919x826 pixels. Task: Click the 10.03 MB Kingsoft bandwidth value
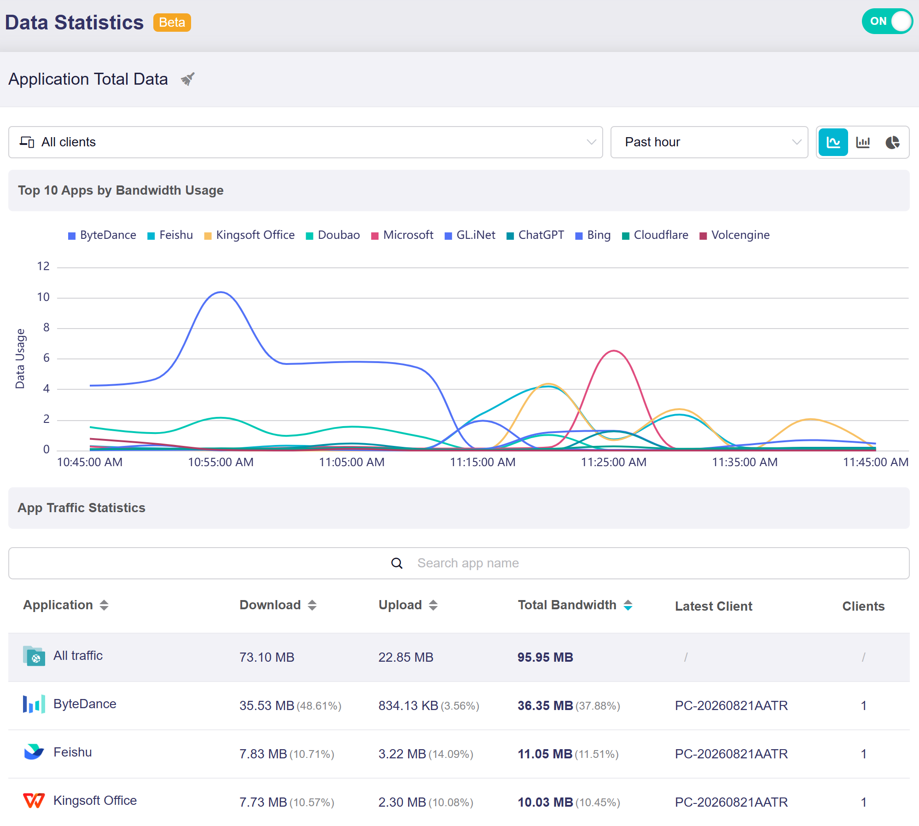[x=545, y=802]
